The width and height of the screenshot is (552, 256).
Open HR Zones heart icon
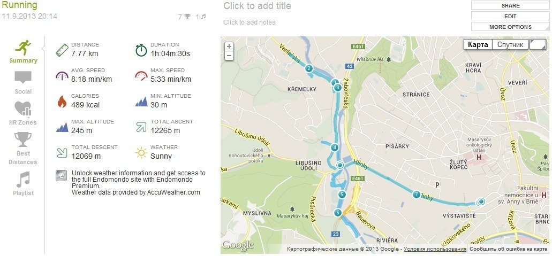point(23,109)
